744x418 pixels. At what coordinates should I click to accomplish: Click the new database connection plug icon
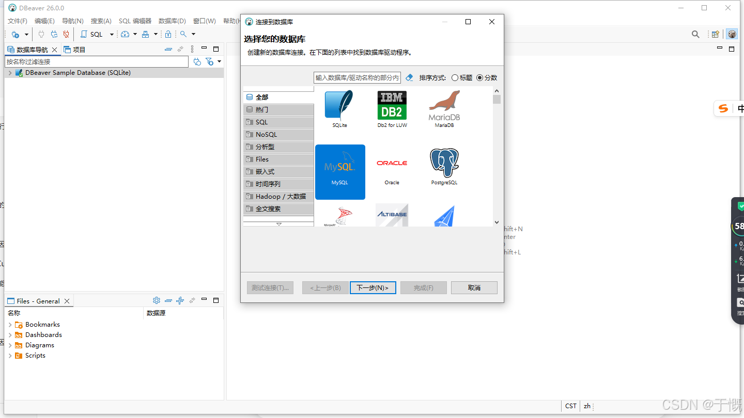(x=15, y=35)
